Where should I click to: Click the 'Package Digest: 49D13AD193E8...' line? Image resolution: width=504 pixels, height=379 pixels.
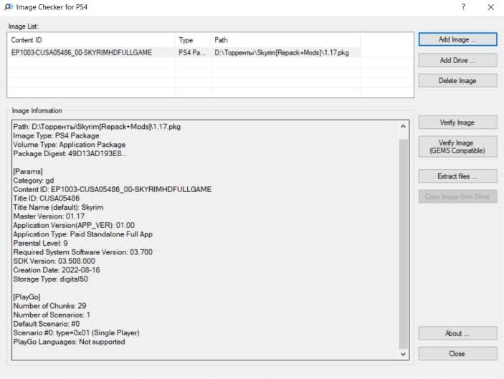coord(70,153)
